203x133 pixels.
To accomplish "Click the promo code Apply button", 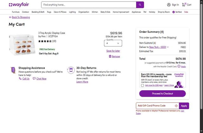I will tap(184, 106).
